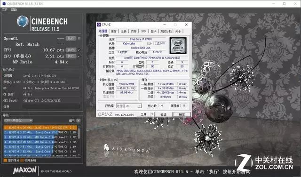Click the ranking list scroll-down arrow
Image resolution: width=301 pixels, height=177 pixels.
[x=79, y=155]
